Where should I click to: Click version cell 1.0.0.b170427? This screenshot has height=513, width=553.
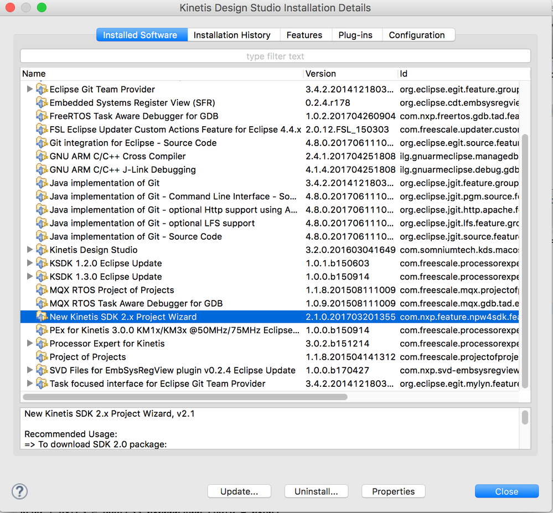click(337, 371)
